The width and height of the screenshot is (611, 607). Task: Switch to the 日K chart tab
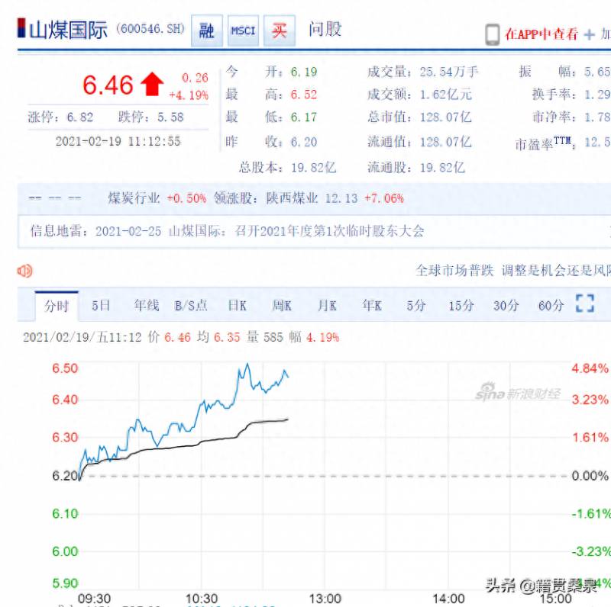pyautogui.click(x=238, y=306)
